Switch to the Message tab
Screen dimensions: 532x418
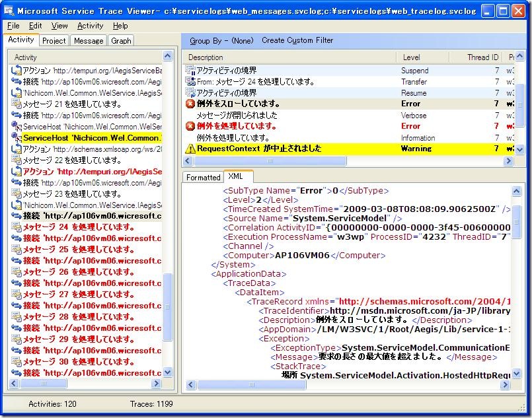point(89,41)
